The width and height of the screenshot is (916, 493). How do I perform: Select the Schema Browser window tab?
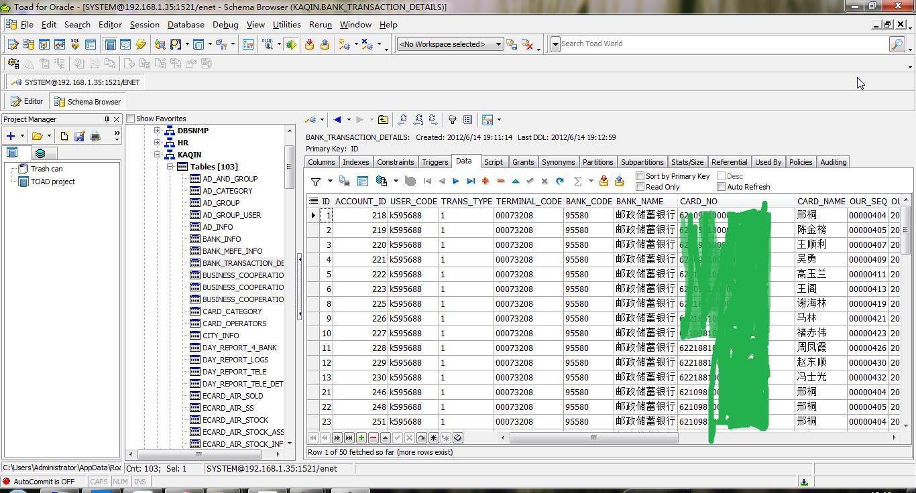(87, 102)
